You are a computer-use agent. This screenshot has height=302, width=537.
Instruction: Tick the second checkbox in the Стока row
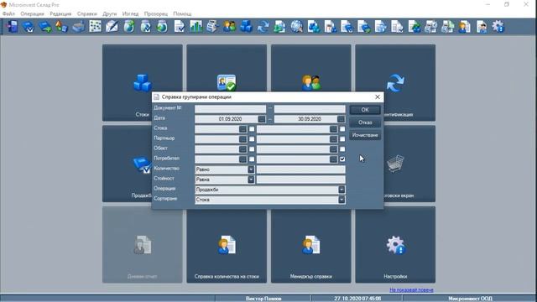pos(342,129)
